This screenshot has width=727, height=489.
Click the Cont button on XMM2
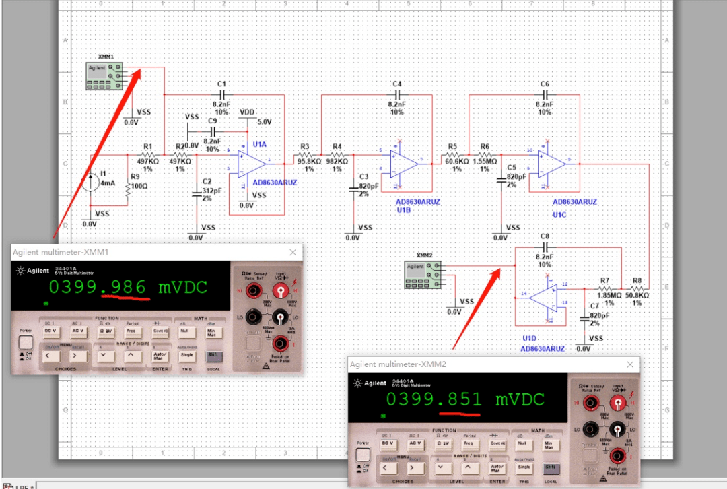tap(496, 443)
